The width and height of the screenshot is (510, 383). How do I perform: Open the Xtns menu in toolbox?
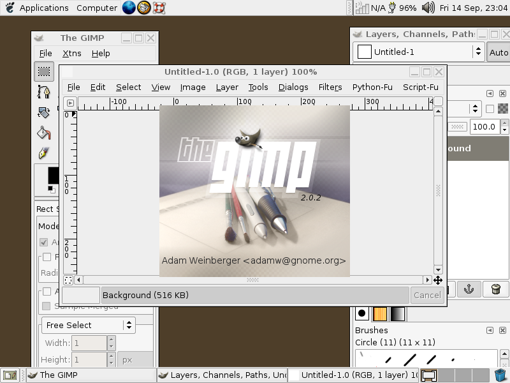72,53
